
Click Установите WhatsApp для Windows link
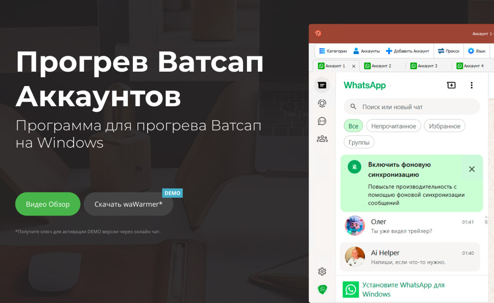click(x=403, y=290)
